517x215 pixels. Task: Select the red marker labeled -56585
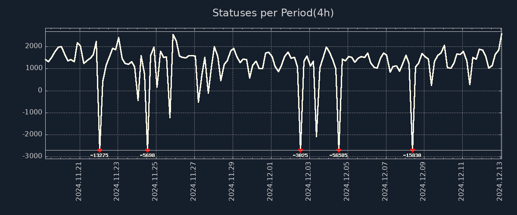339,150
